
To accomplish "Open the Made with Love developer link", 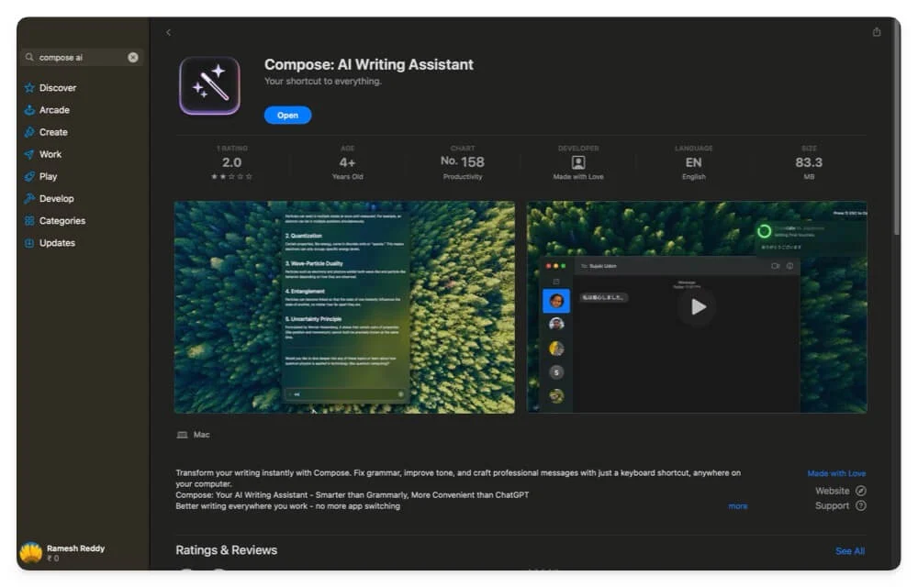I will pyautogui.click(x=836, y=473).
